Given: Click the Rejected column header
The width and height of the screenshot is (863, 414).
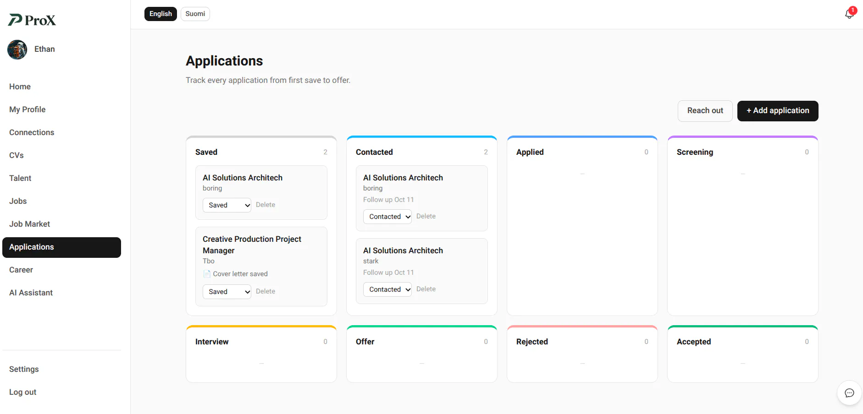Looking at the screenshot, I should pyautogui.click(x=532, y=342).
